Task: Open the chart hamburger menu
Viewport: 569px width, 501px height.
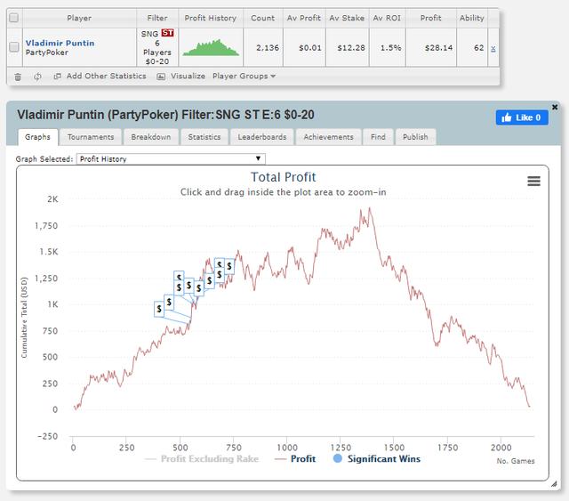Action: (x=533, y=181)
